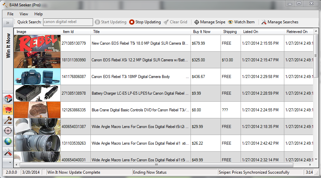
Task: Click the horizontal scrollbar left arrow
Action: (17, 165)
